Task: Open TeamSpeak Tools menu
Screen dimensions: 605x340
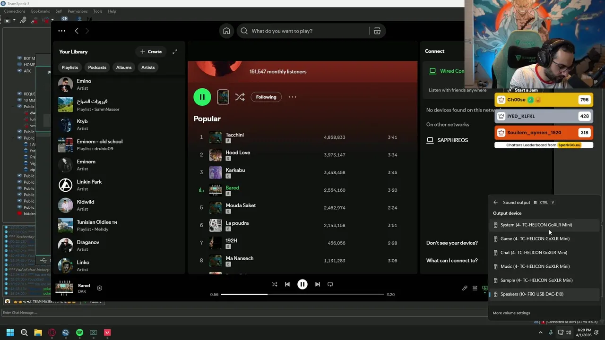Action: point(97,11)
